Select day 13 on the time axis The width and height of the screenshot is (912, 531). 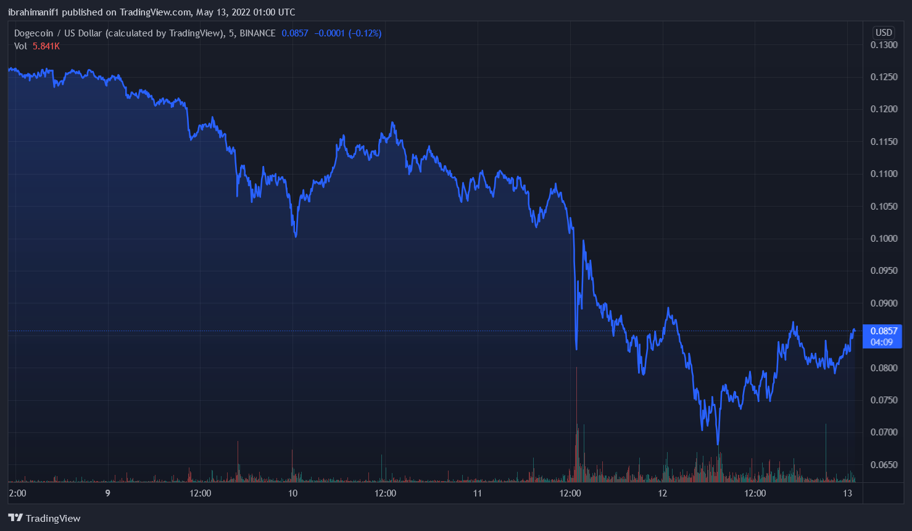pos(847,493)
